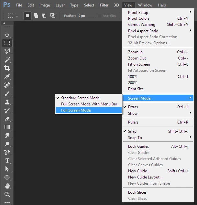Image resolution: width=197 pixels, height=205 pixels.
Task: Select the Crop tool
Action: 7,68
